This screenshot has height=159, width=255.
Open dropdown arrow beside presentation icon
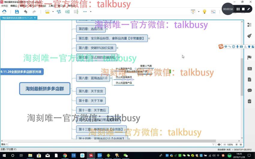[199, 12]
